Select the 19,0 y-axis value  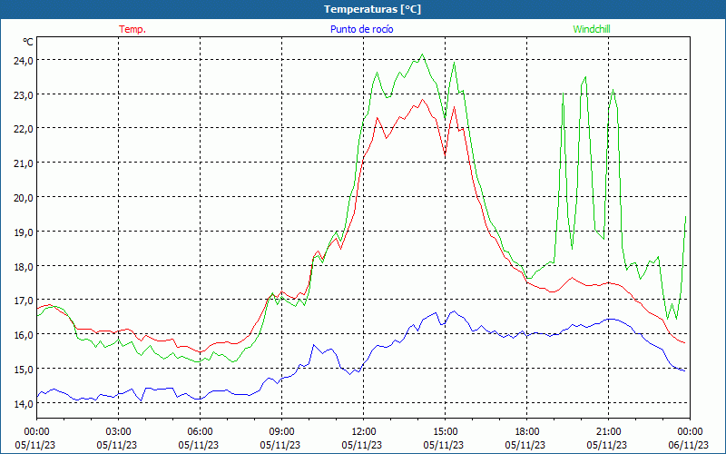(x=24, y=232)
